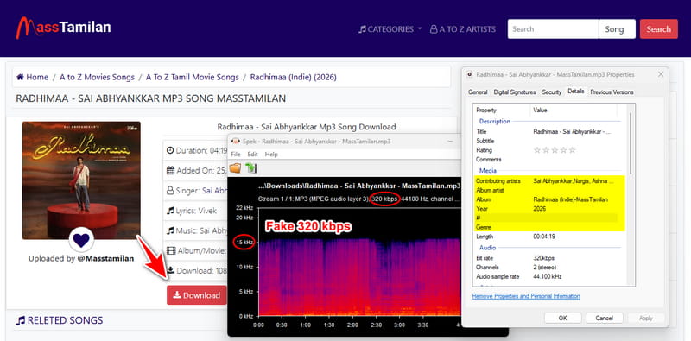
Task: Open the Help menu in Spek
Action: (x=271, y=155)
